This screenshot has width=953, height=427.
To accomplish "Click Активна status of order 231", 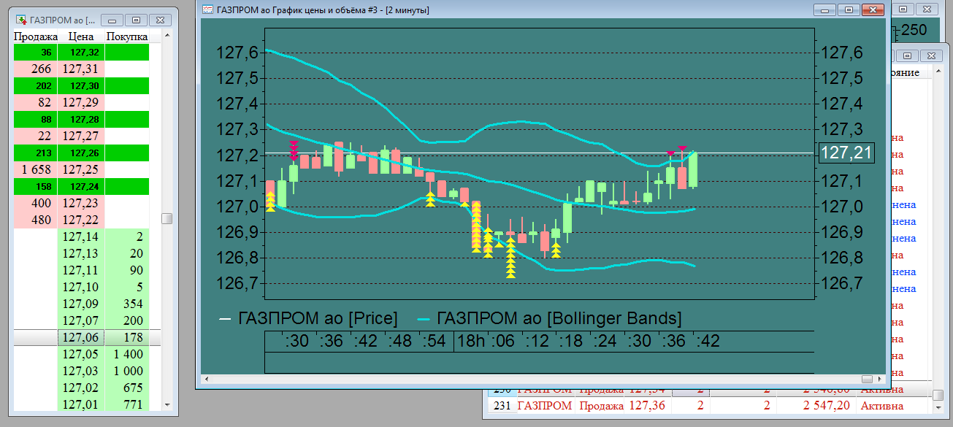I will 882,406.
